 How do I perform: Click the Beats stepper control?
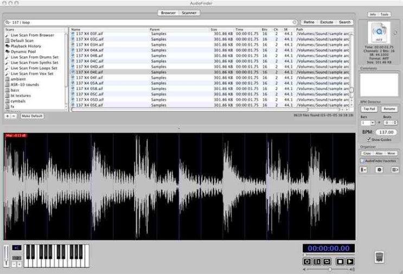395,123
